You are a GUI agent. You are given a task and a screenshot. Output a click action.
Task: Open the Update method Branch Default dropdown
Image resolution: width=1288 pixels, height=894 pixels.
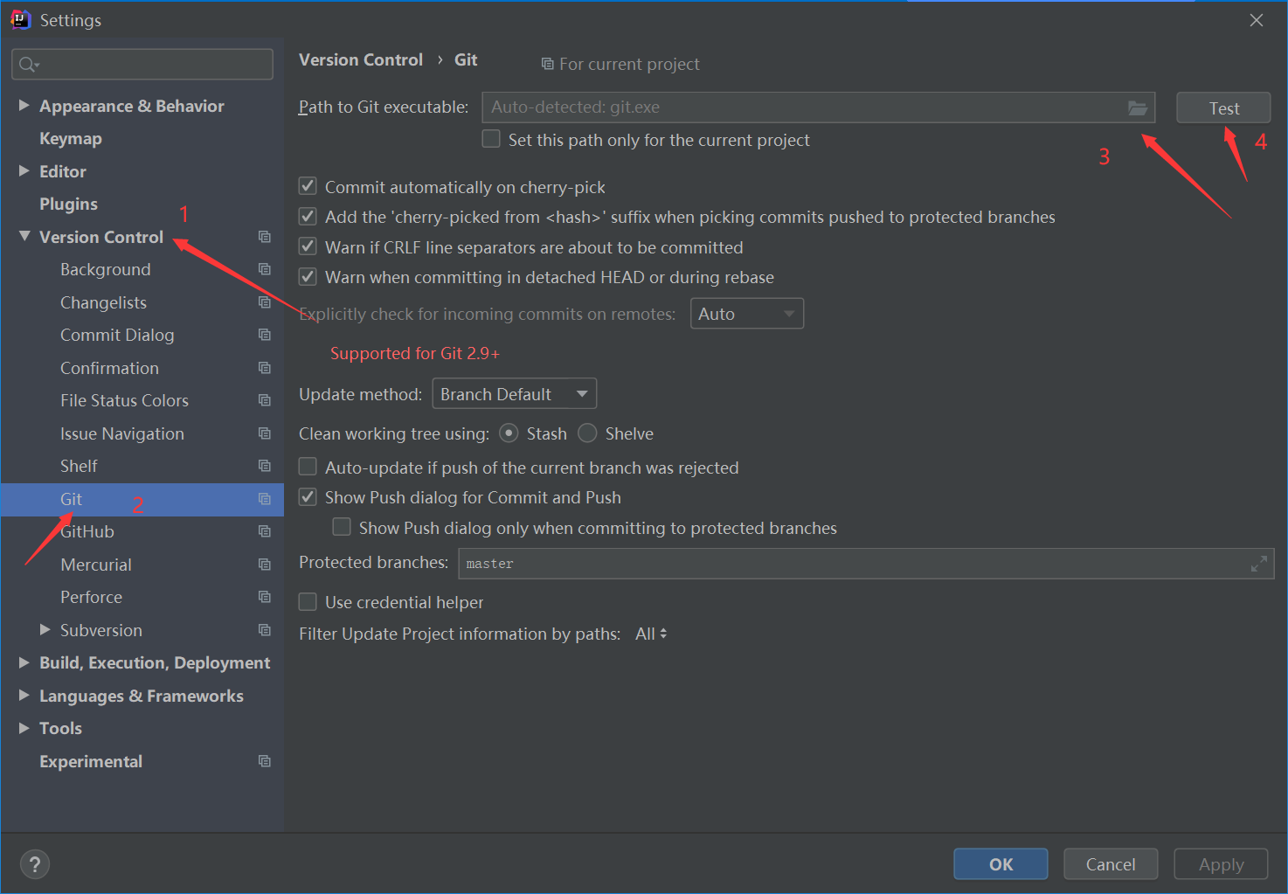pos(515,394)
